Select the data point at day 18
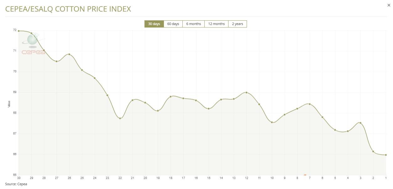The width and height of the screenshot is (393, 189). [x=170, y=97]
